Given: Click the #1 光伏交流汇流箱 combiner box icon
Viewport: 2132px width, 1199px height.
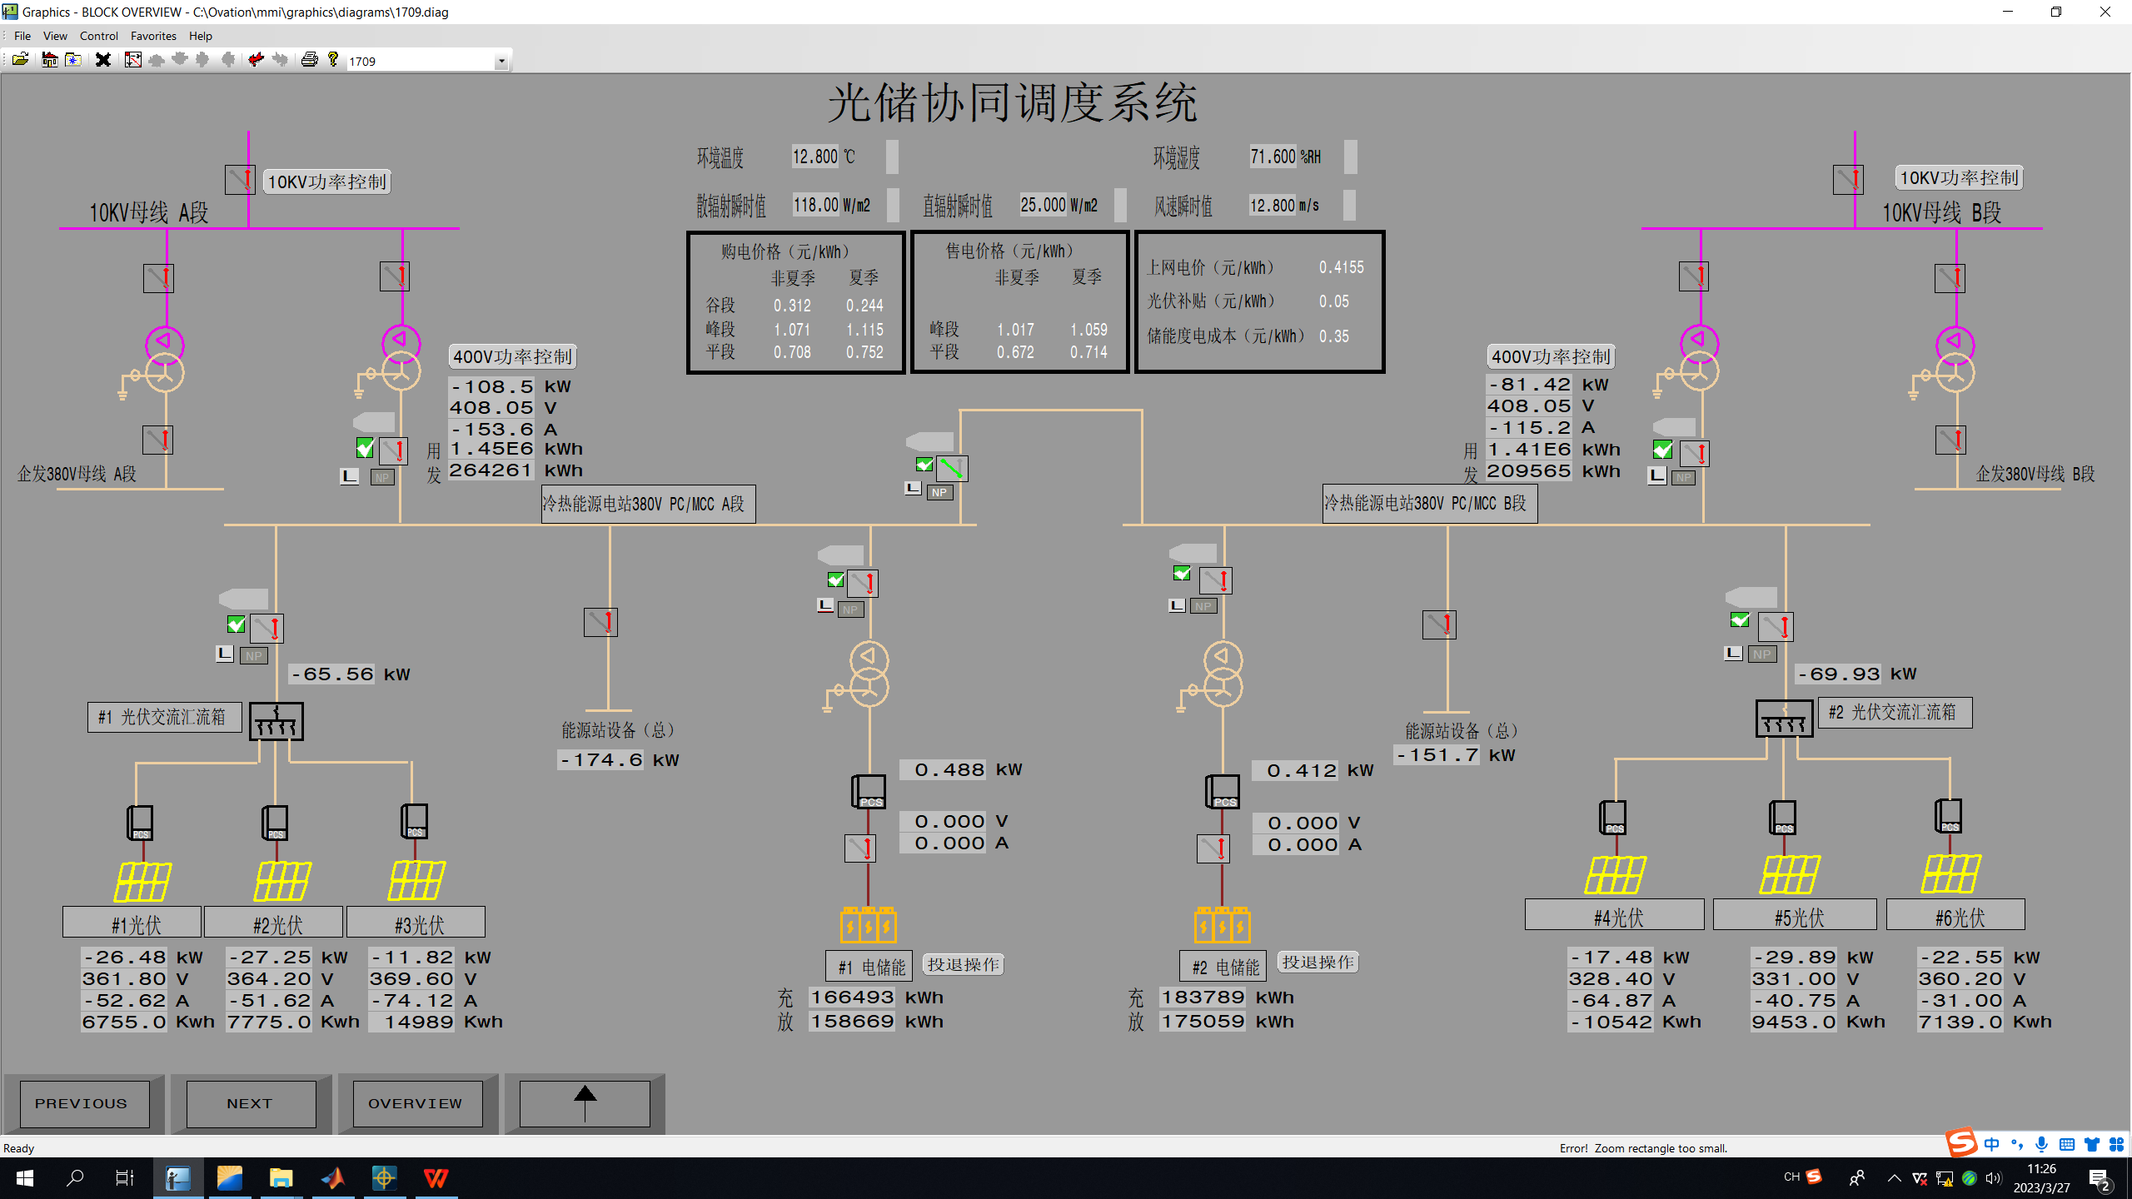Looking at the screenshot, I should (276, 721).
